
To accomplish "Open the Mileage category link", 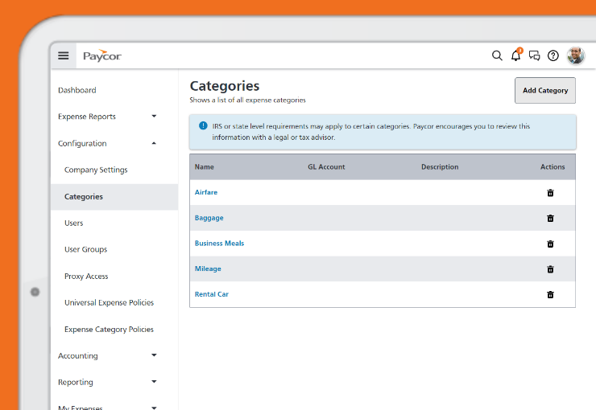I will (x=208, y=269).
